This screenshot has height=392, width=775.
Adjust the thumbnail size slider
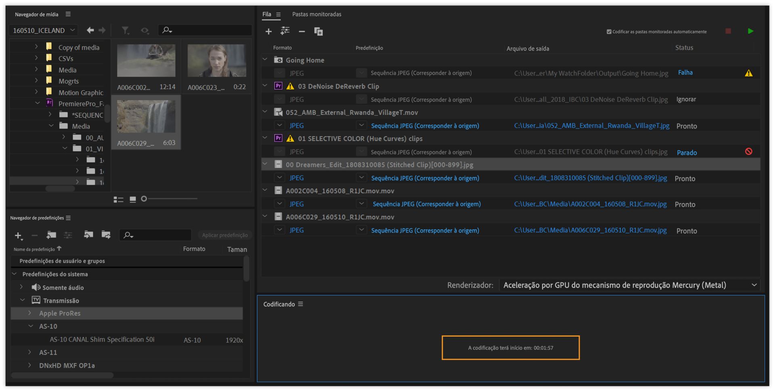tap(144, 199)
